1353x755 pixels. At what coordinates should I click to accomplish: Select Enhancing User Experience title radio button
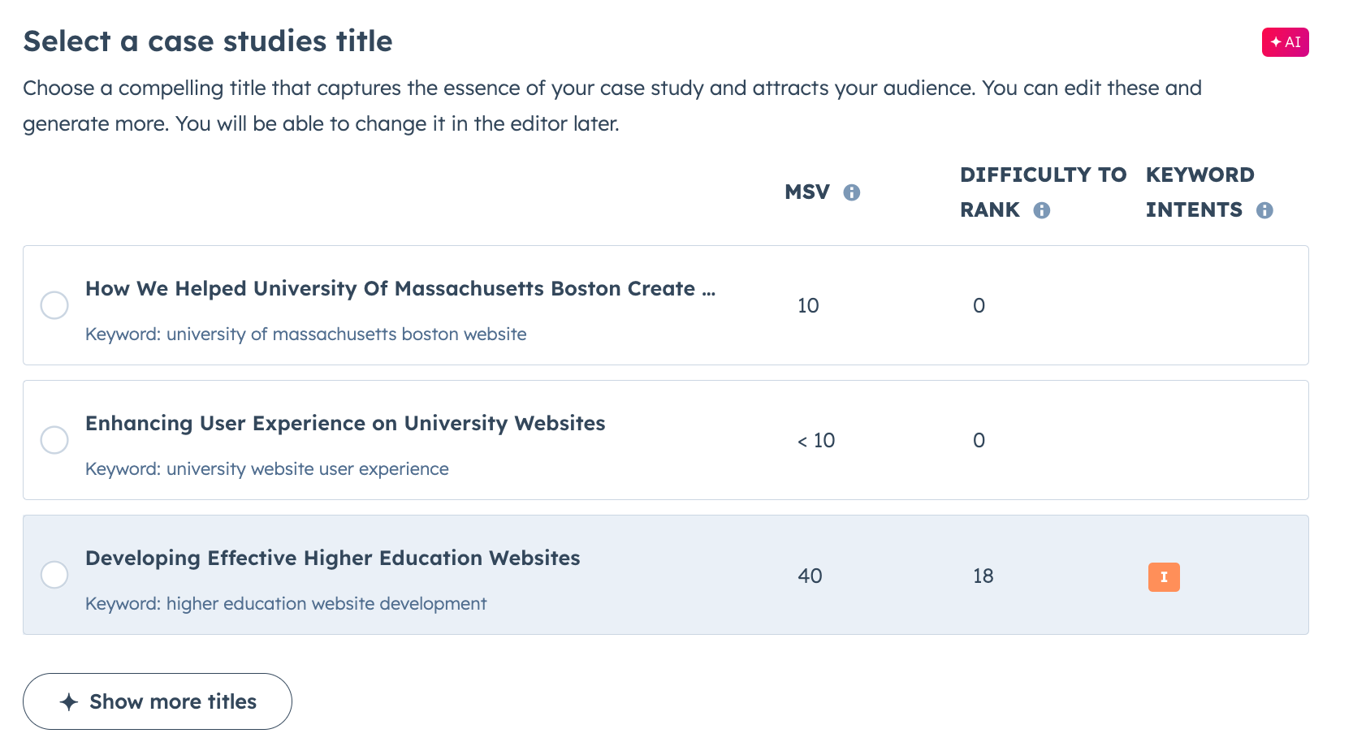point(54,440)
